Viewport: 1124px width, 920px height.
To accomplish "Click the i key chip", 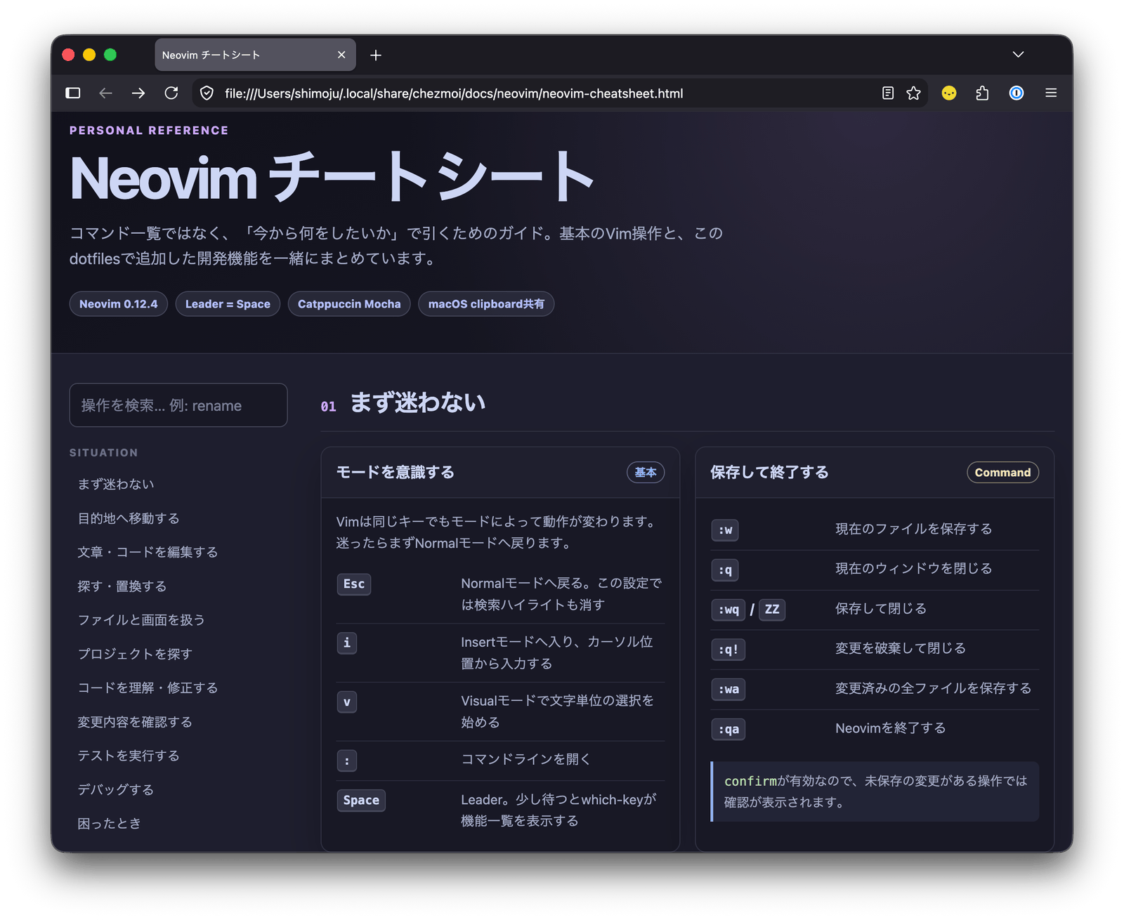I will (347, 643).
